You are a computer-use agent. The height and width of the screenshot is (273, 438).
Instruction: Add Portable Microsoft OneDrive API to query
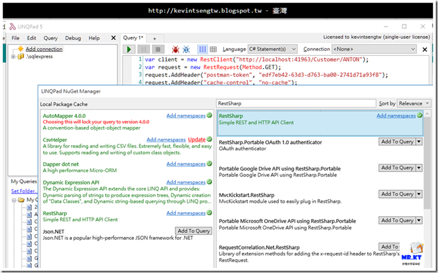[x=397, y=220]
